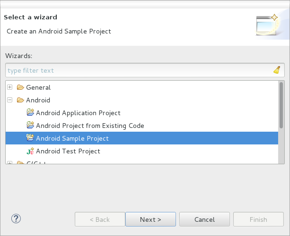Click Android Project from Existing Code icon

click(30, 125)
